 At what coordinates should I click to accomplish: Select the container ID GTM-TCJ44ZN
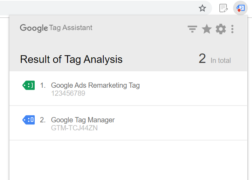tap(74, 128)
